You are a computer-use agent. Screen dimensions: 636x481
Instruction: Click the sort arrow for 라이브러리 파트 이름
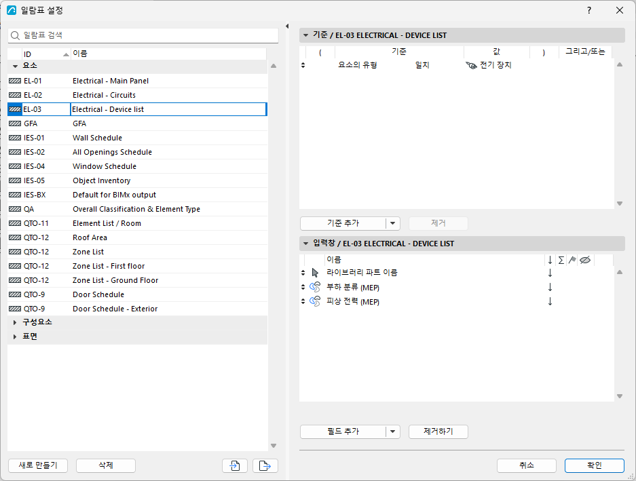point(550,273)
